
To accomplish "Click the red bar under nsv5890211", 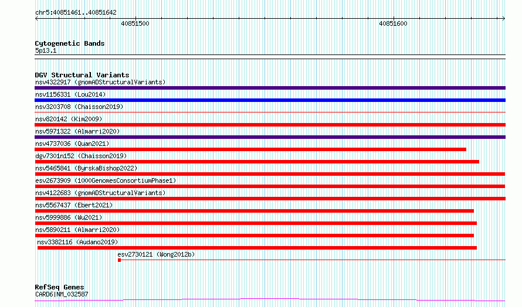I will tap(255, 236).
